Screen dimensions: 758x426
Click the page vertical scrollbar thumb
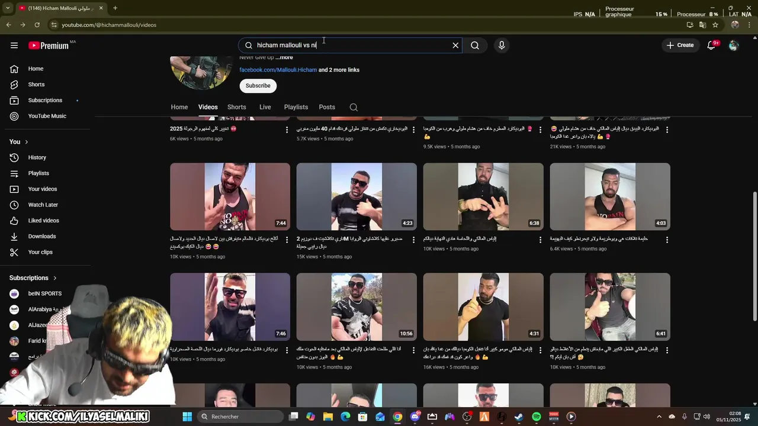tap(754, 256)
